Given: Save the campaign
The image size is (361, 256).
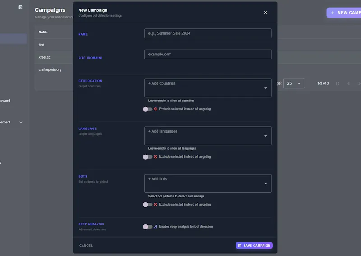Looking at the screenshot, I should tap(254, 246).
